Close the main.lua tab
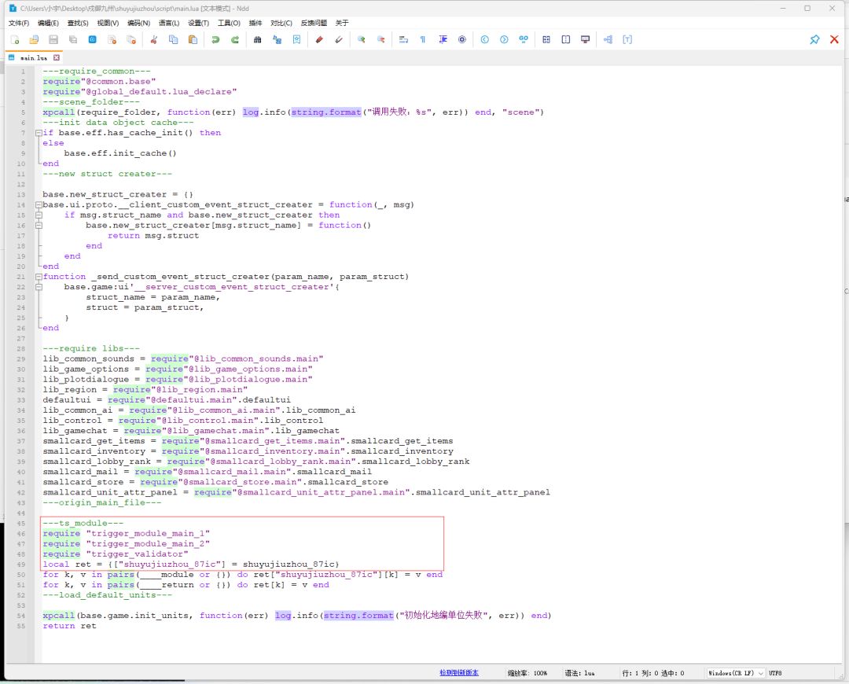 pyautogui.click(x=57, y=57)
